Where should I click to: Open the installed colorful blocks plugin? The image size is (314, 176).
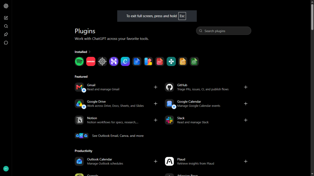click(148, 62)
